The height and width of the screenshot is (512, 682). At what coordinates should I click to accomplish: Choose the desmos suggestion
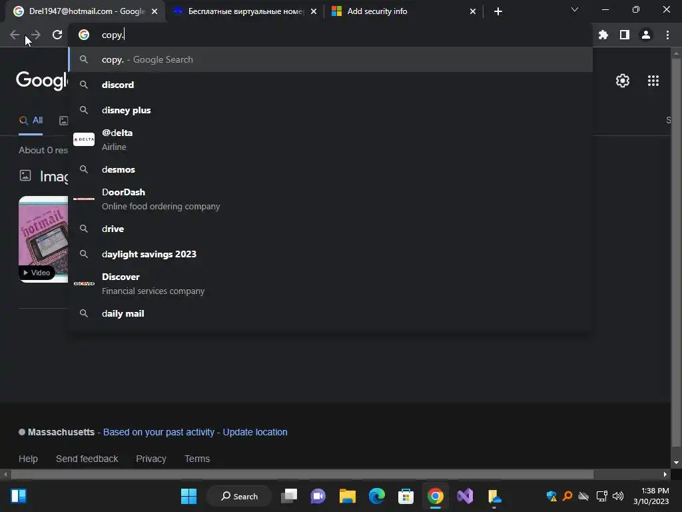click(x=330, y=169)
